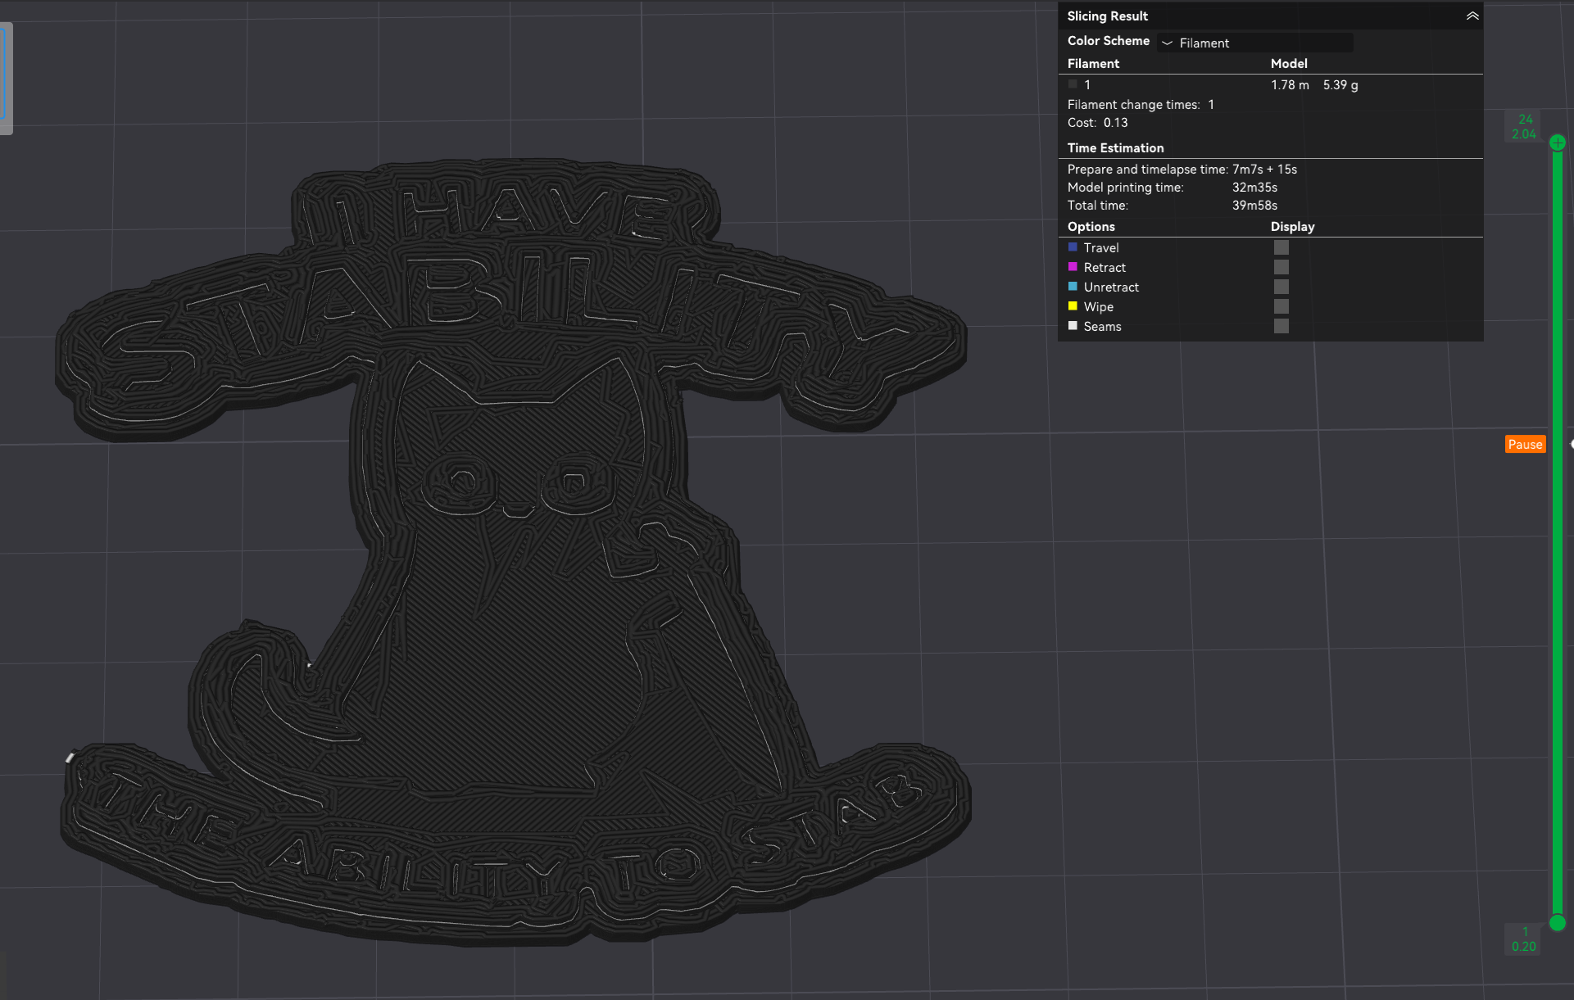Viewport: 1574px width, 1000px height.
Task: Click the cyan Unretract color swatch
Action: click(x=1073, y=286)
